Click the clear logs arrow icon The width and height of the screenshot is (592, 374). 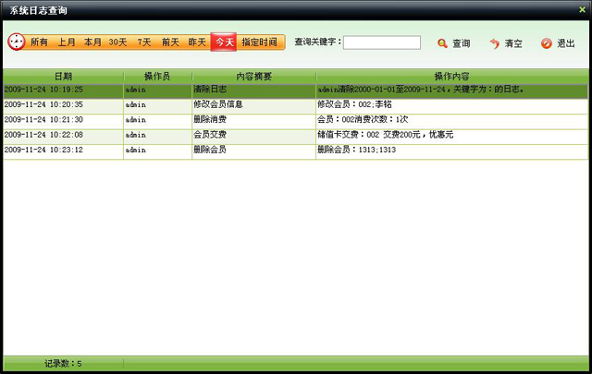tap(495, 43)
